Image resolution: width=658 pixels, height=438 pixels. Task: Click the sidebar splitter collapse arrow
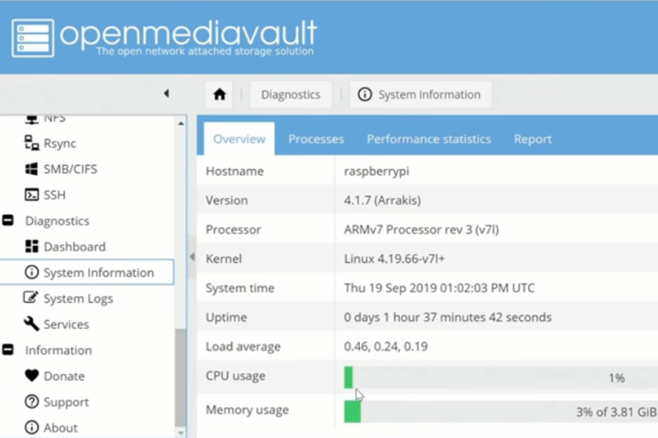pyautogui.click(x=192, y=257)
